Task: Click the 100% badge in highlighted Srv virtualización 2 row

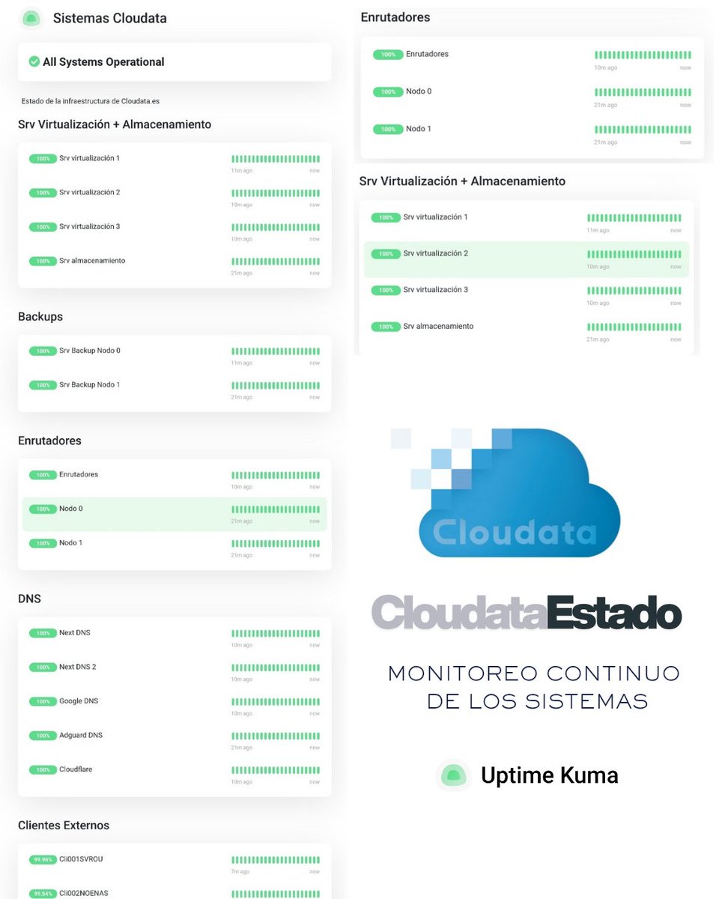Action: (386, 254)
